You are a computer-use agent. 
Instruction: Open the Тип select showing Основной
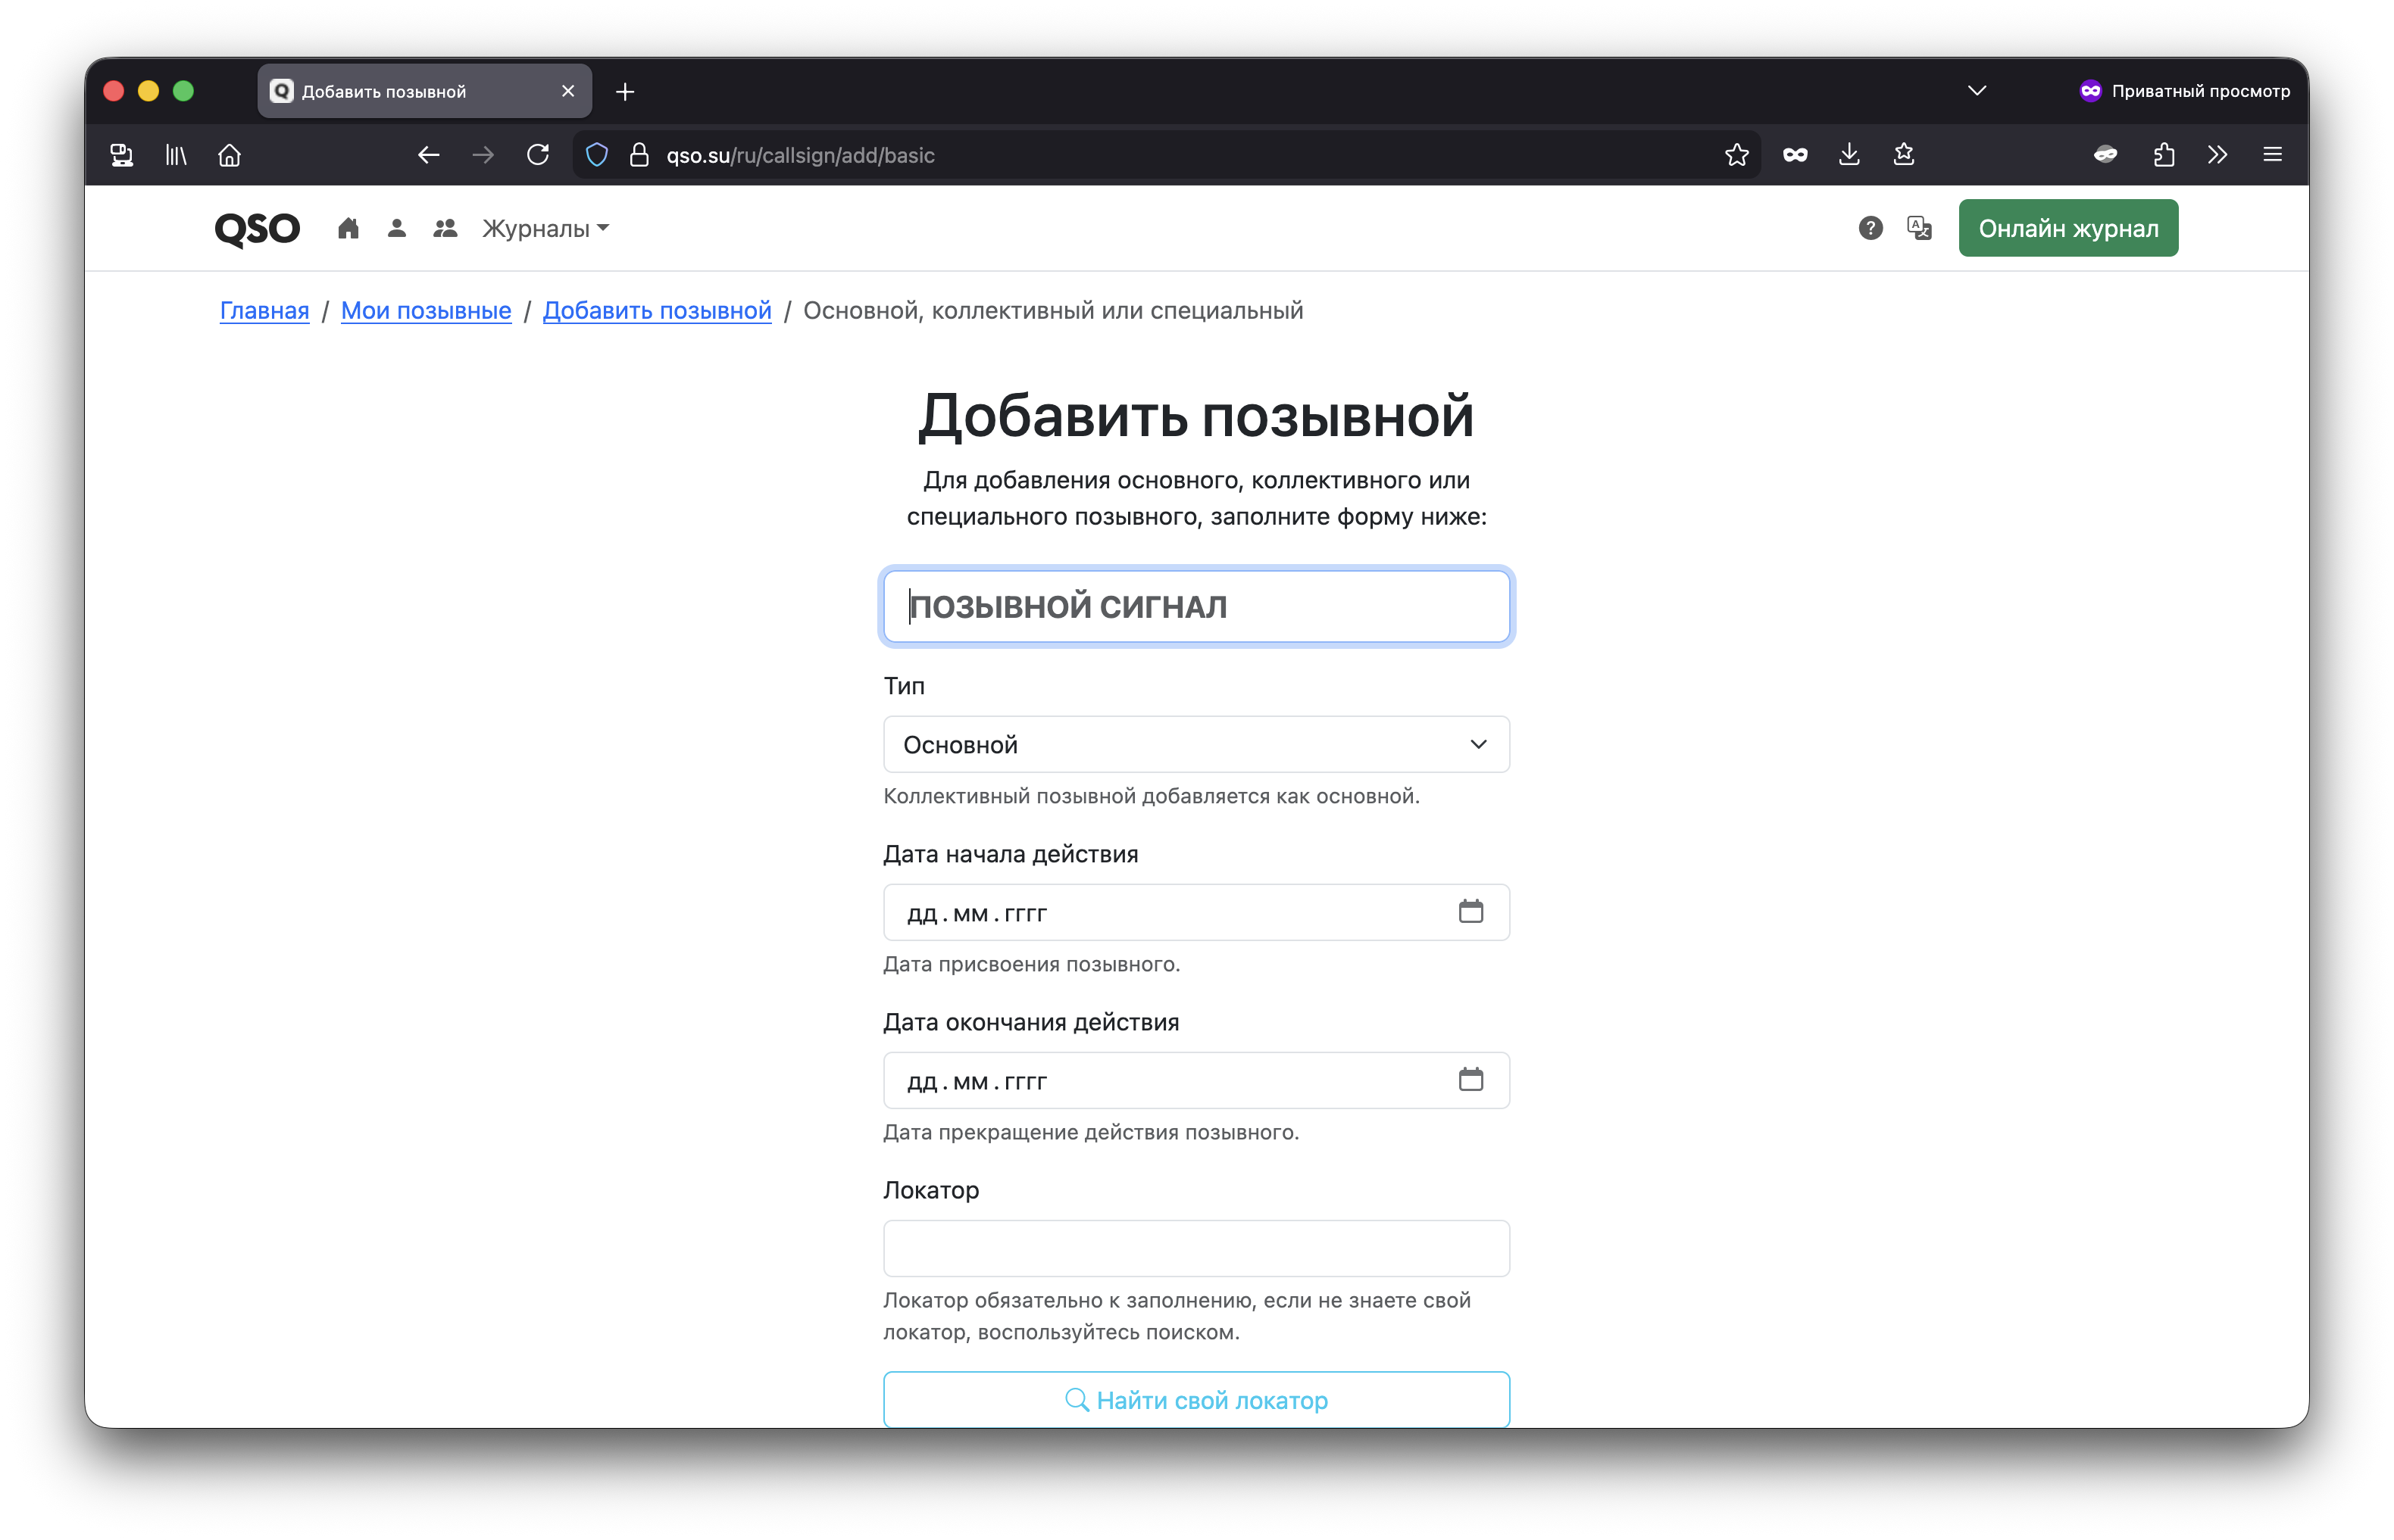(x=1195, y=745)
